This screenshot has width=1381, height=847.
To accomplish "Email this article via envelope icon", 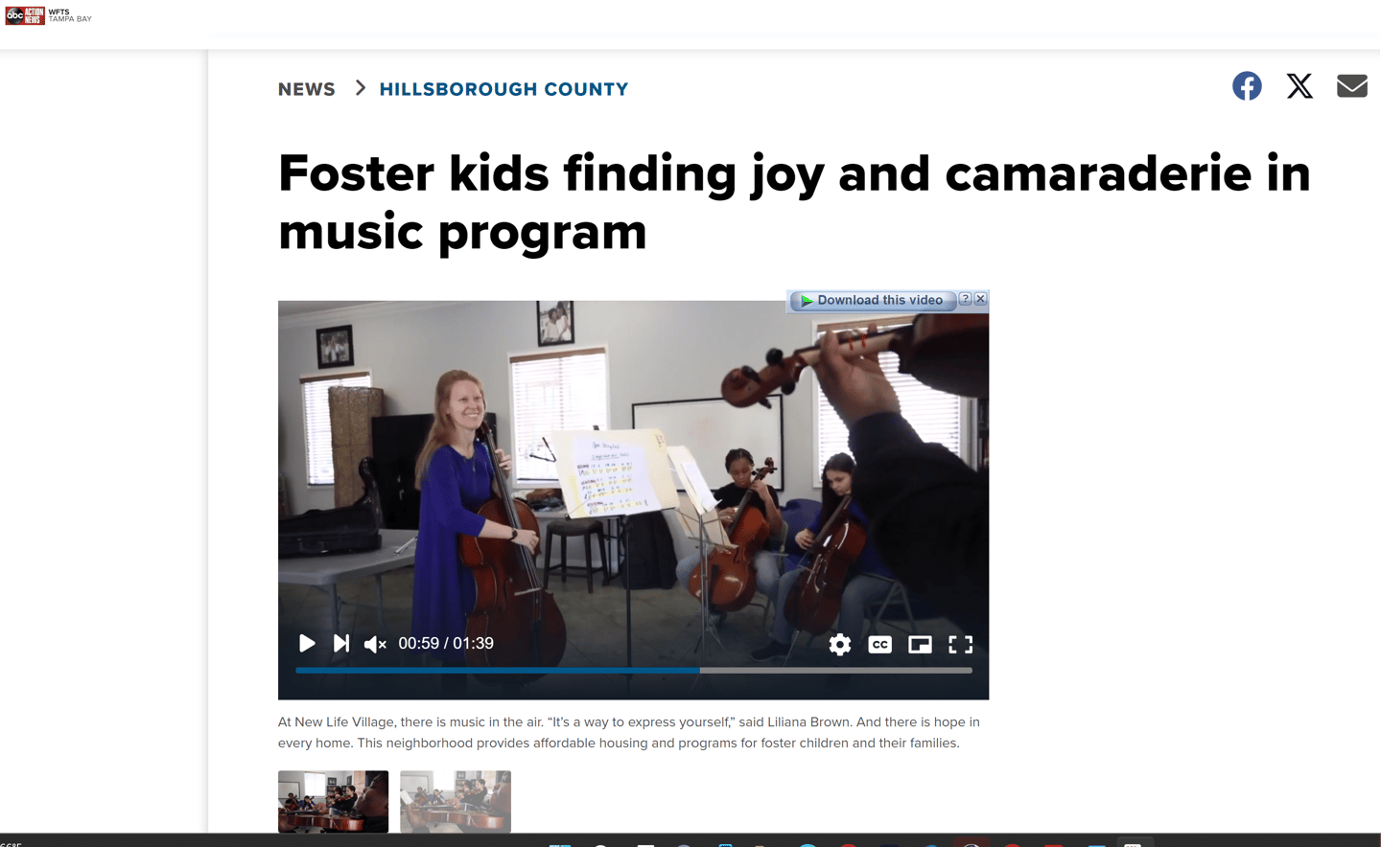I will [1352, 86].
